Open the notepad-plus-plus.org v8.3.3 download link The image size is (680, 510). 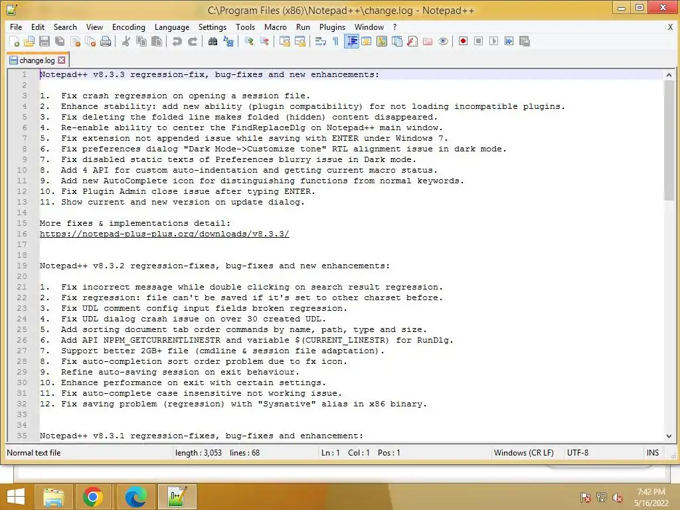tap(165, 234)
